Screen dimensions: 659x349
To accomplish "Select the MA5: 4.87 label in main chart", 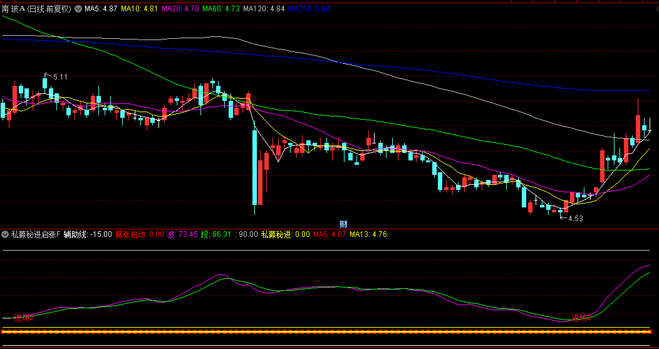I will pyautogui.click(x=101, y=9).
